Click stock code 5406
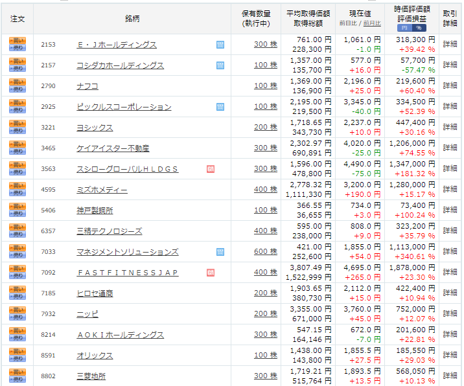Screen dimensions: 464x386 tap(48, 210)
